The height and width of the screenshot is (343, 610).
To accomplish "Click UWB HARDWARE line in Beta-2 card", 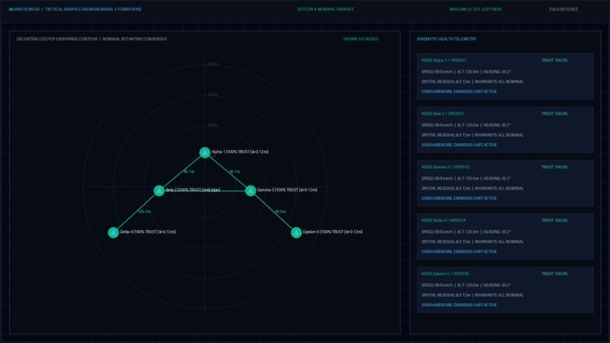I will 459,145.
